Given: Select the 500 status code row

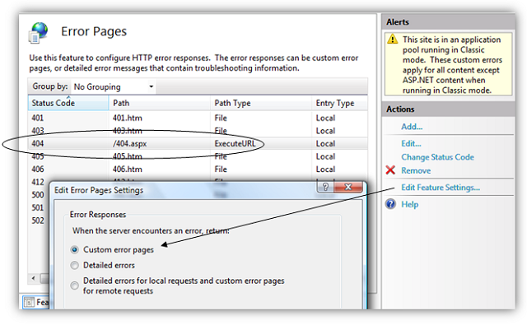Looking at the screenshot, I should [x=38, y=195].
